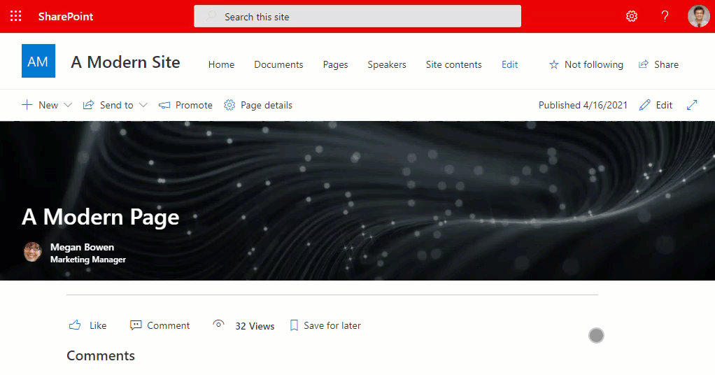The height and width of the screenshot is (375, 715).
Task: Click the Send to share icon
Action: point(88,105)
